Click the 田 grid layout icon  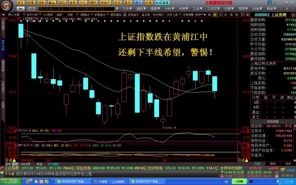point(221,15)
